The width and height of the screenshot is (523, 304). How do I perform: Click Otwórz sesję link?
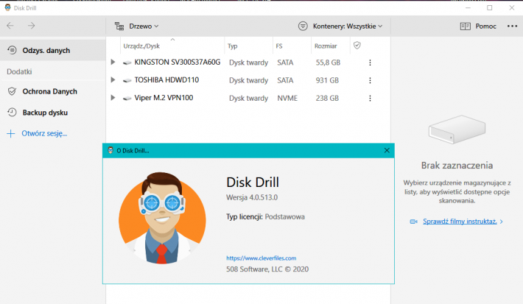44,133
